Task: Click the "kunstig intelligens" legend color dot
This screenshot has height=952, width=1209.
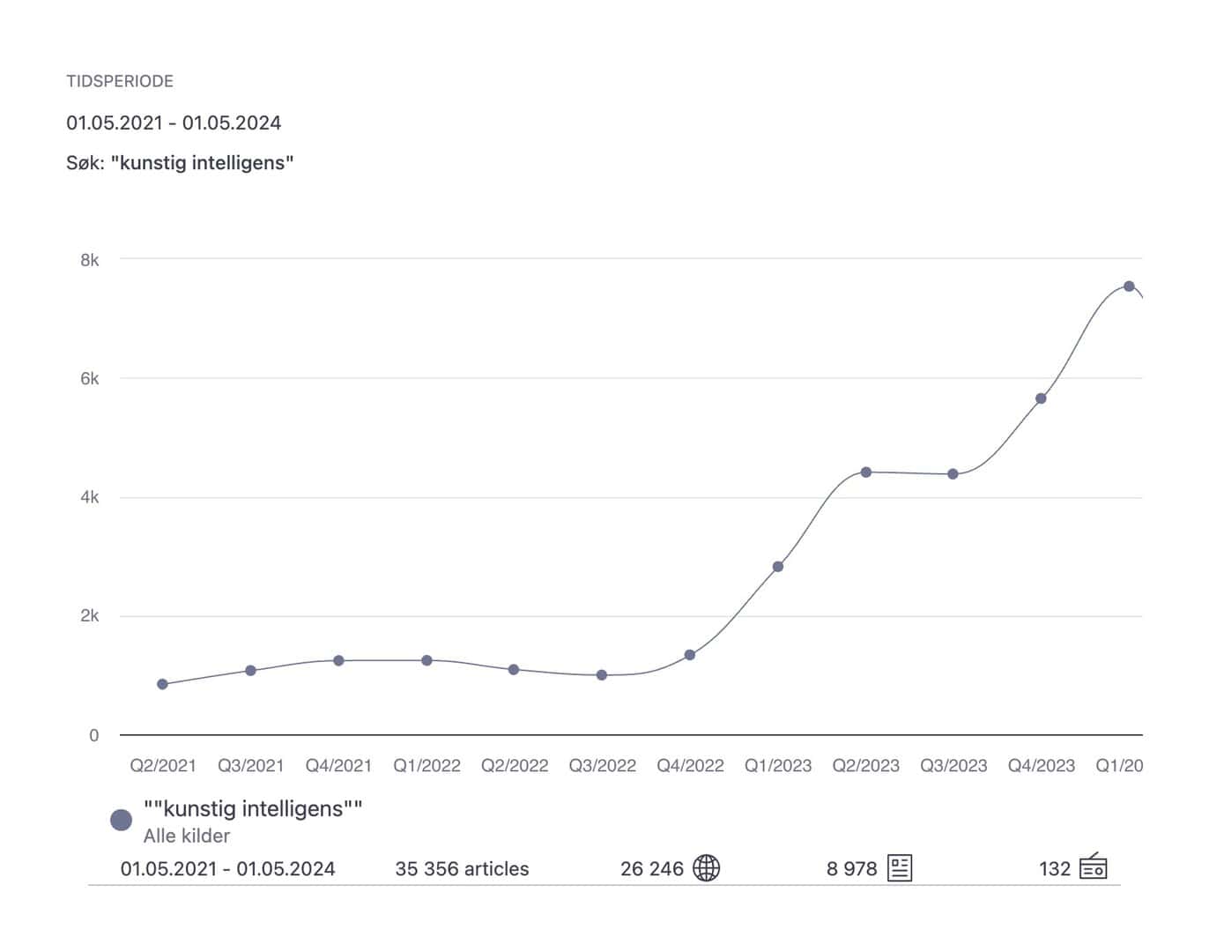Action: pos(121,821)
